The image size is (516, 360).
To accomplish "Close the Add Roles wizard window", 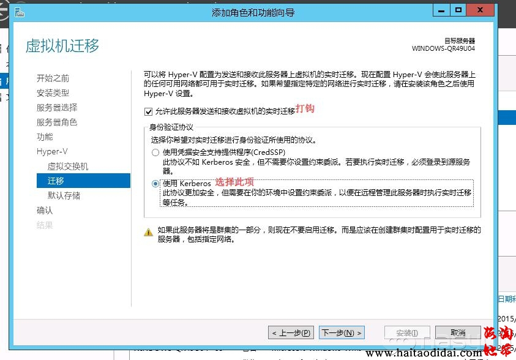I will (x=480, y=10).
